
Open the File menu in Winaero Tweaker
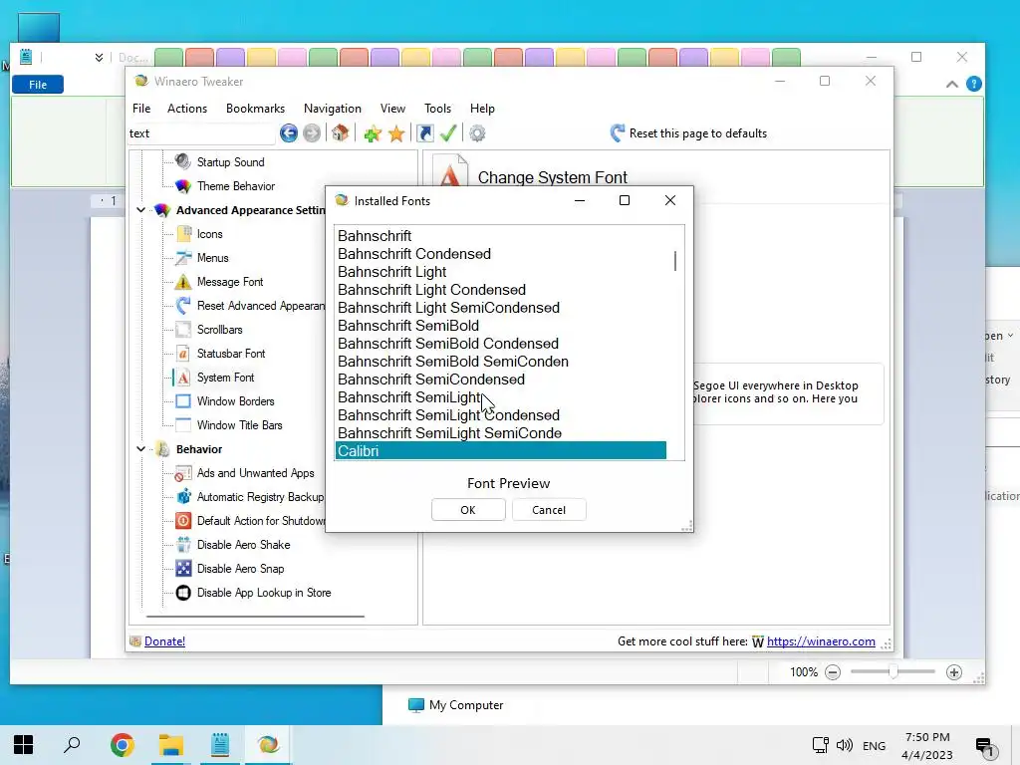(x=141, y=109)
